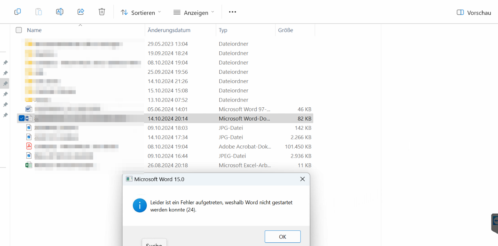The width and height of the screenshot is (498, 246).
Task: Close the Microsoft Word 15.0 dialog
Action: pos(302,179)
